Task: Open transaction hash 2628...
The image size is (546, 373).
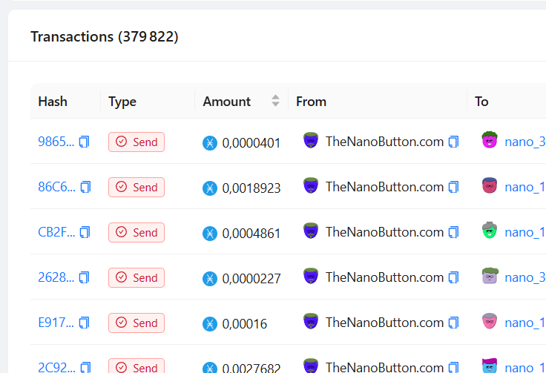Action: pos(56,277)
